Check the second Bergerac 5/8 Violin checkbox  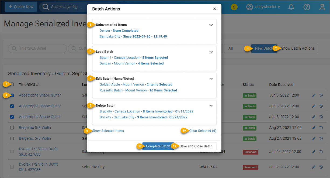point(12,138)
